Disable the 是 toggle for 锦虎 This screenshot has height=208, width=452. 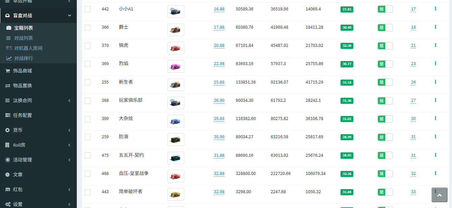pos(385,46)
